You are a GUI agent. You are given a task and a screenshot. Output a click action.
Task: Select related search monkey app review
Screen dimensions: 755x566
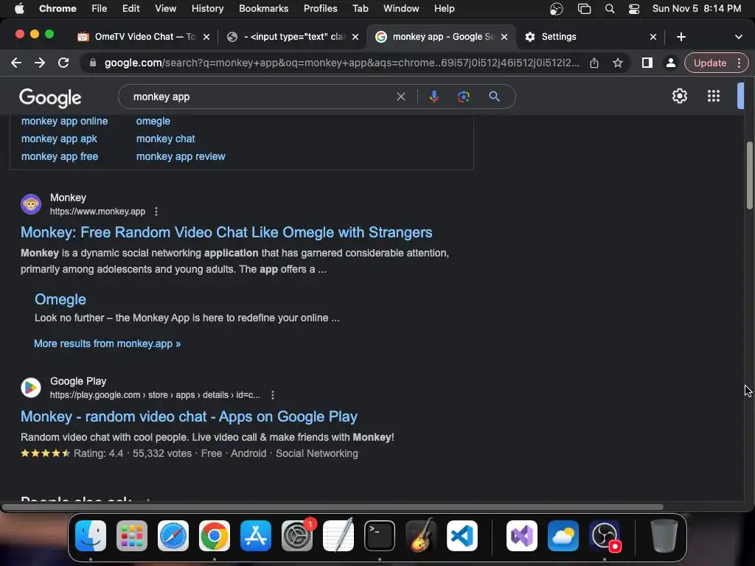[181, 157]
